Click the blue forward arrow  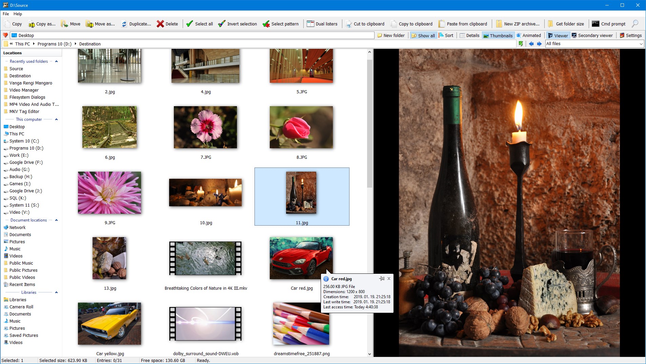[539, 44]
